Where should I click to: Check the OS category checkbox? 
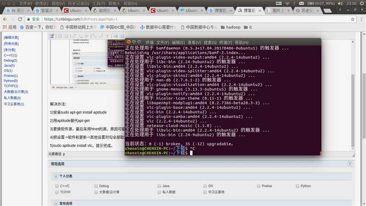[205, 186]
